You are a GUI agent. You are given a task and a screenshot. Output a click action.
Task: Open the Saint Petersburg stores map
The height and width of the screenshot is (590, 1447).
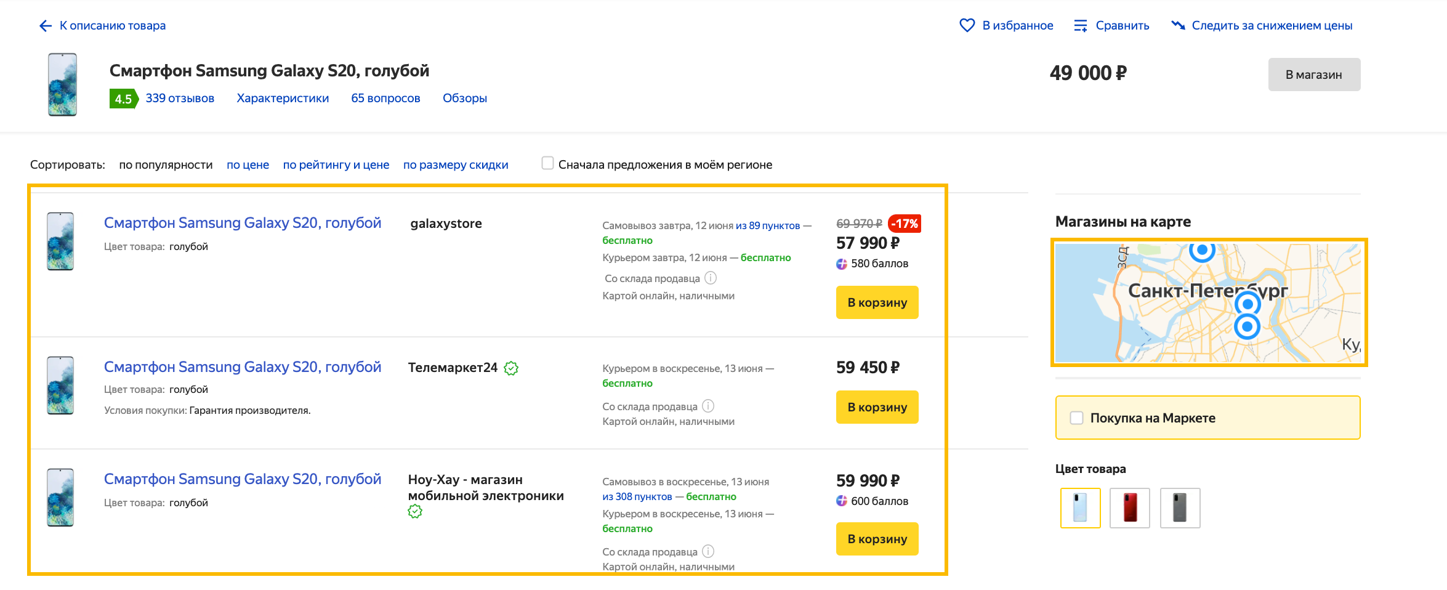1208,302
